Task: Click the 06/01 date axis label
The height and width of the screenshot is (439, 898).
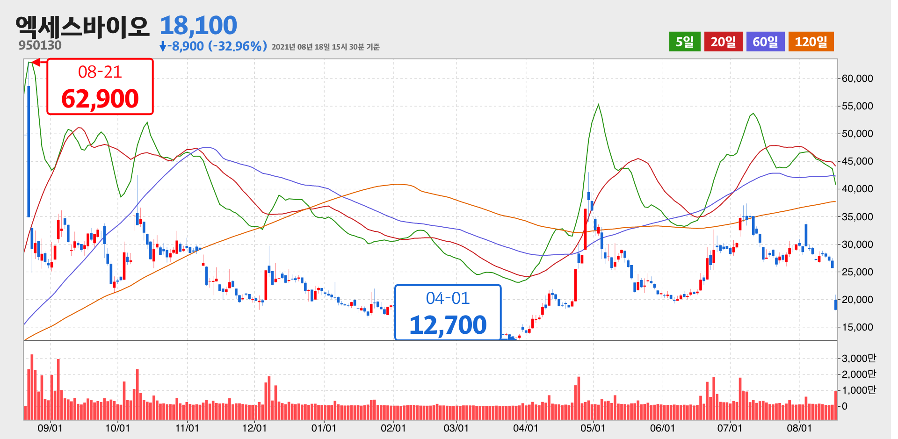Action: coord(663,428)
